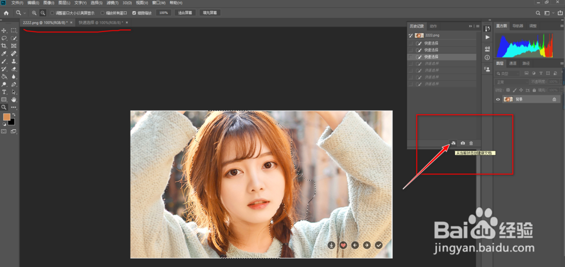The image size is (565, 267).
Task: Open the 滤镜 menu
Action: tap(112, 3)
